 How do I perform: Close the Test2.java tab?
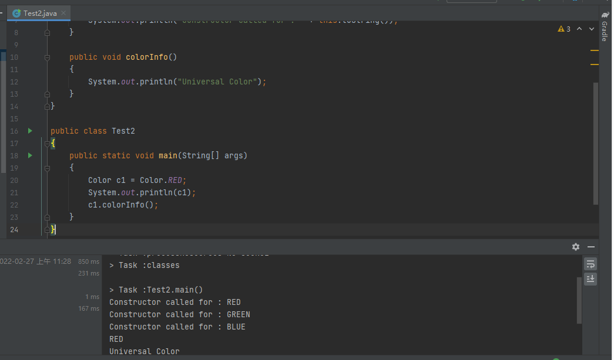[x=63, y=13]
